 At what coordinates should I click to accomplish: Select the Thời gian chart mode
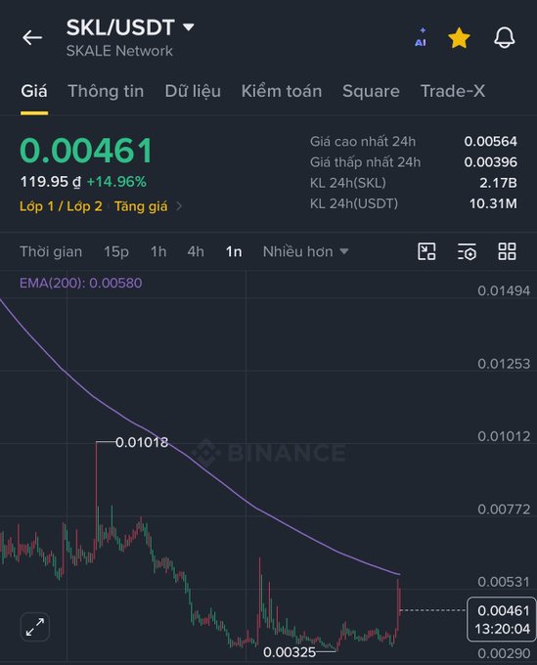click(x=51, y=252)
